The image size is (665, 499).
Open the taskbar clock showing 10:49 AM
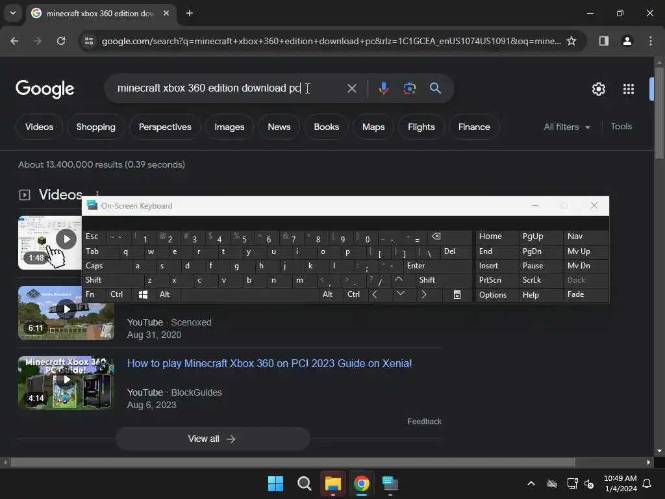(620, 483)
